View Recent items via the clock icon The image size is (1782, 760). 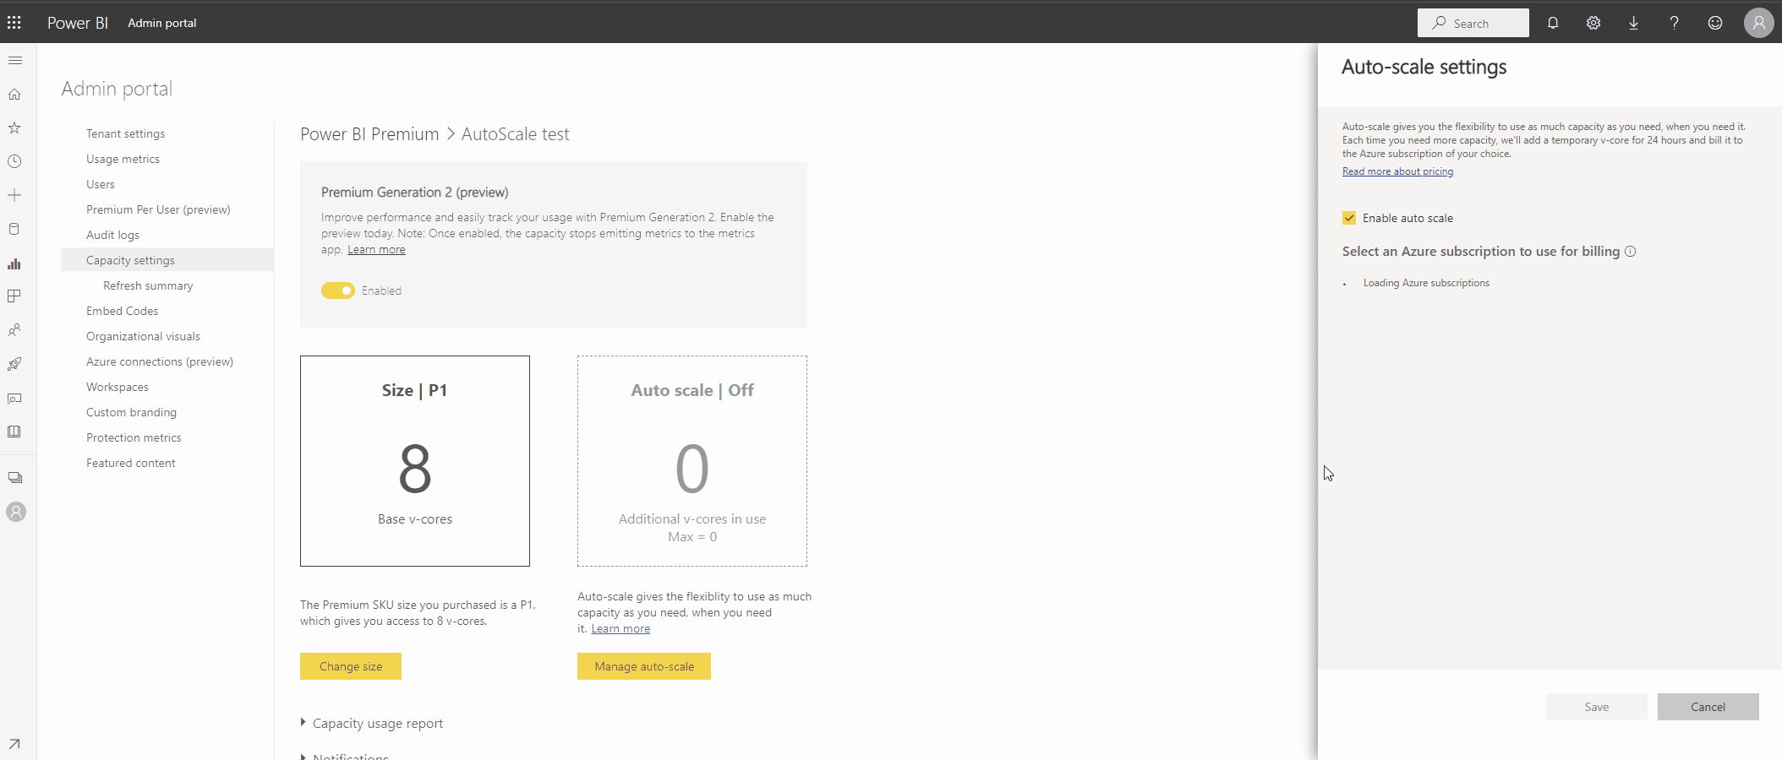pos(14,161)
